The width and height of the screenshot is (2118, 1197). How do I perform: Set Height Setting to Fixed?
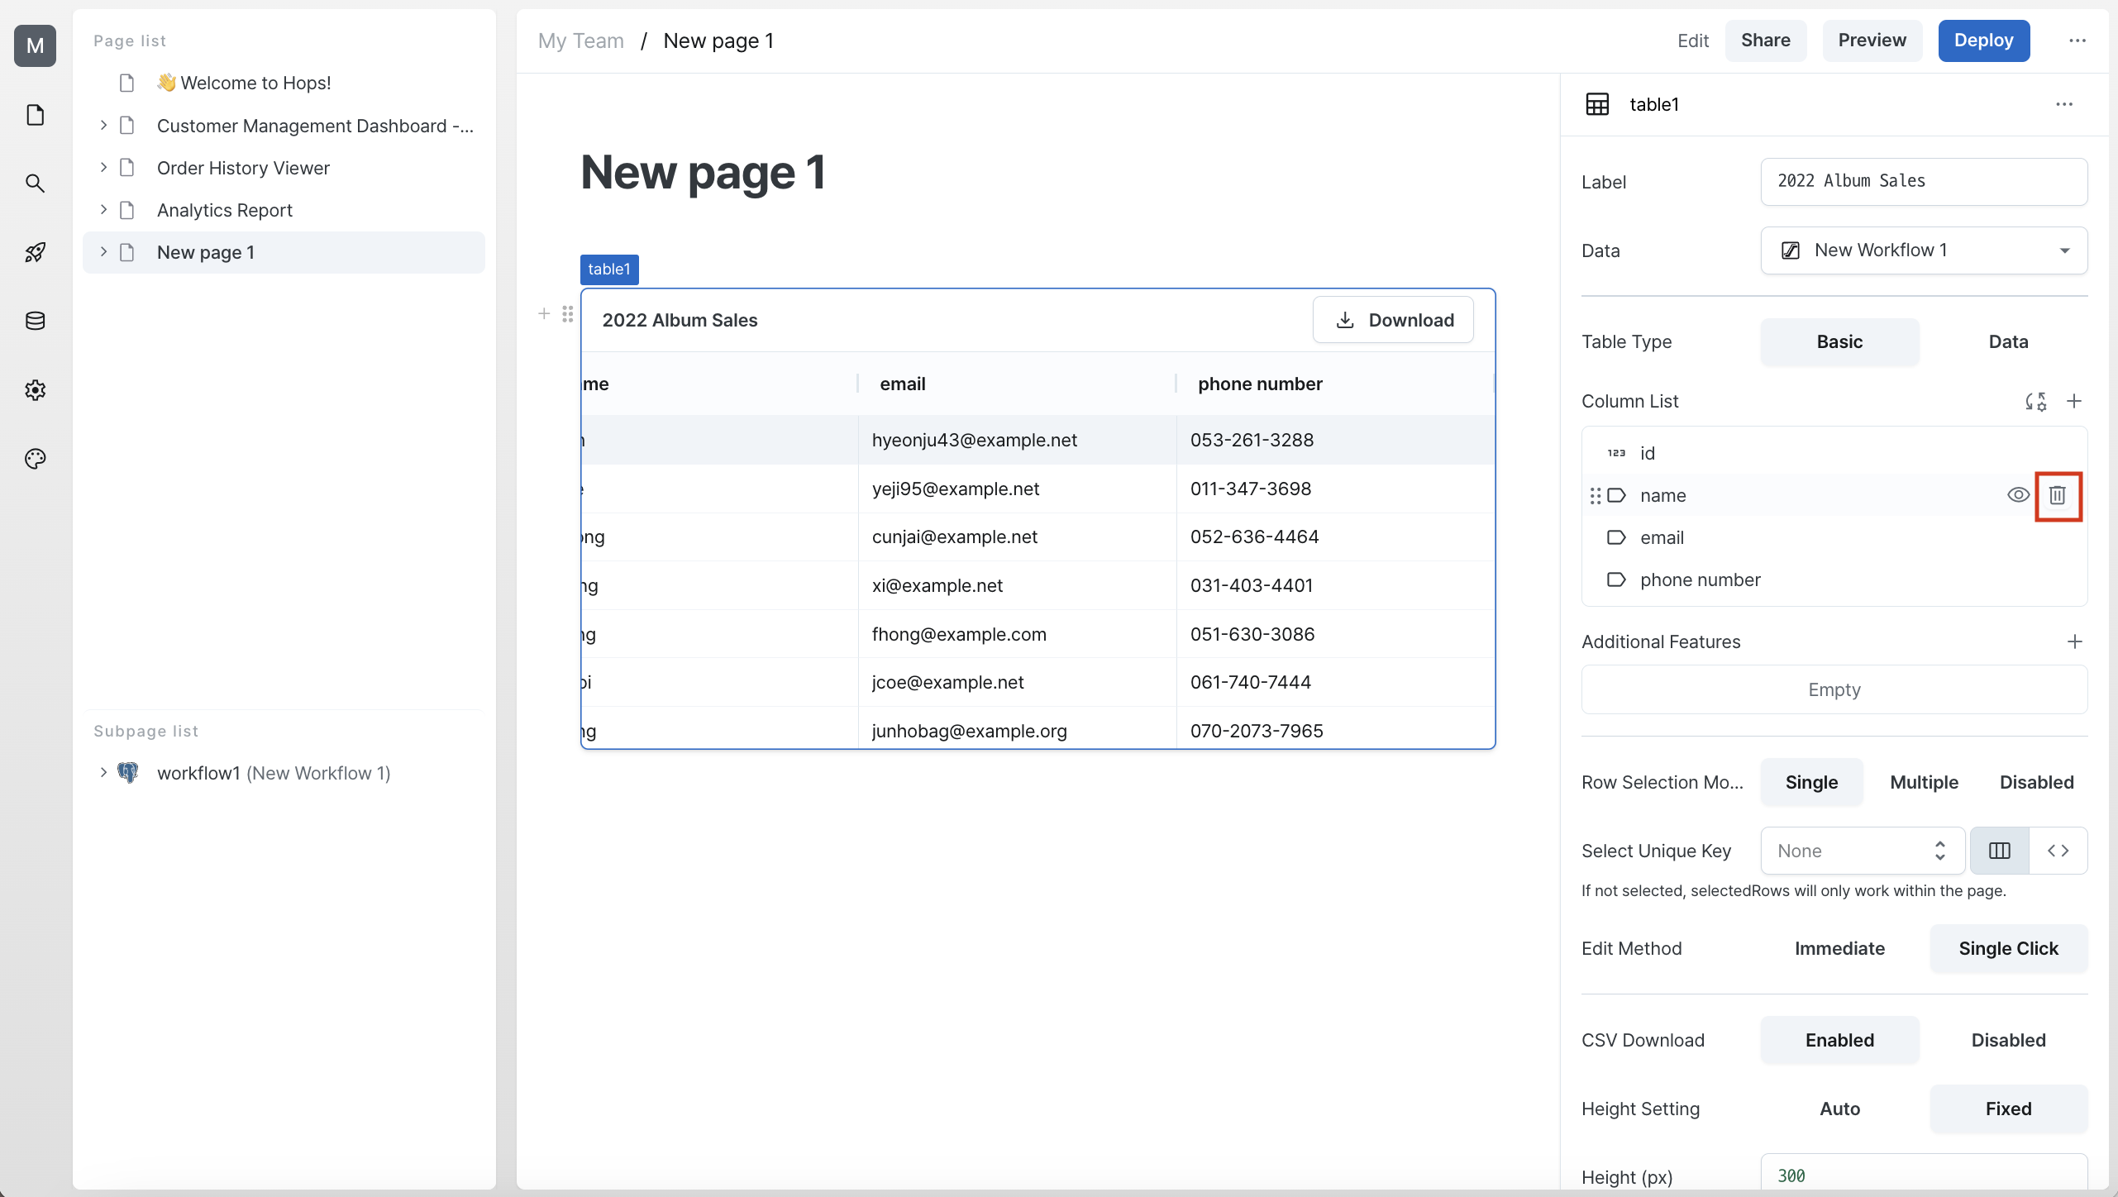coord(2008,1109)
